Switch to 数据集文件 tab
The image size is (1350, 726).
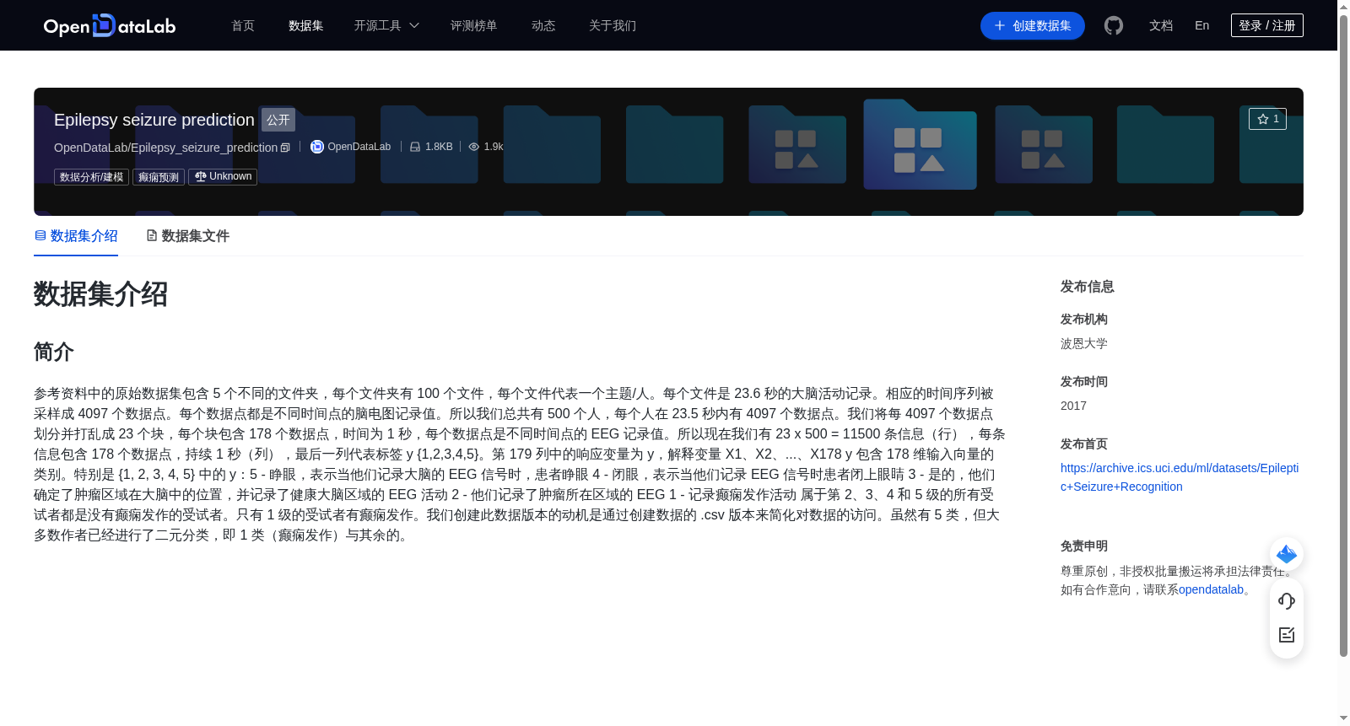coord(187,236)
